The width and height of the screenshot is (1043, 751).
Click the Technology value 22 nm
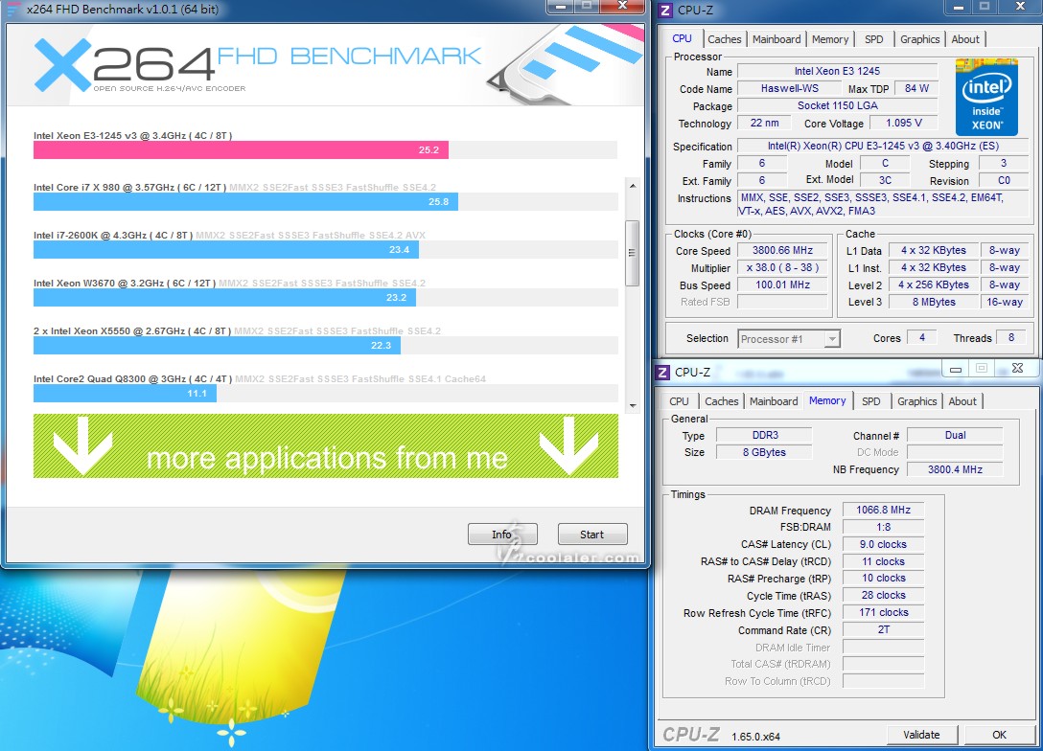[x=764, y=123]
